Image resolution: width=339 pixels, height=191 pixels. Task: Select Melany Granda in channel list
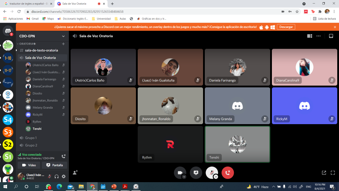(x=46, y=108)
